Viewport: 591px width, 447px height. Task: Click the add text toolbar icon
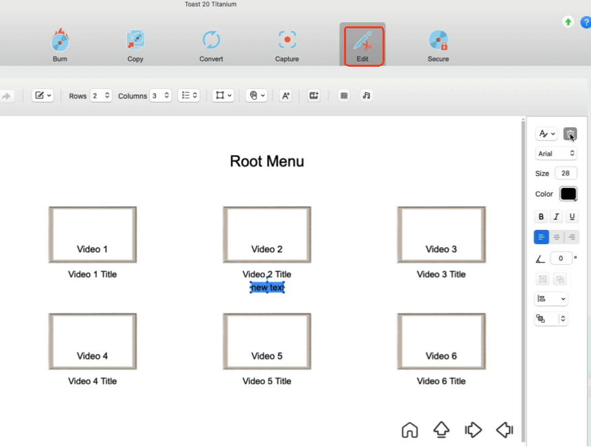click(285, 96)
